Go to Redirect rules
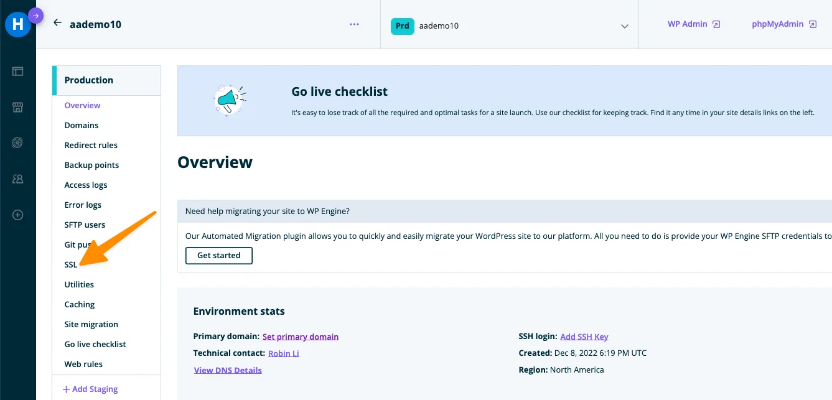This screenshot has height=400, width=832. click(91, 145)
